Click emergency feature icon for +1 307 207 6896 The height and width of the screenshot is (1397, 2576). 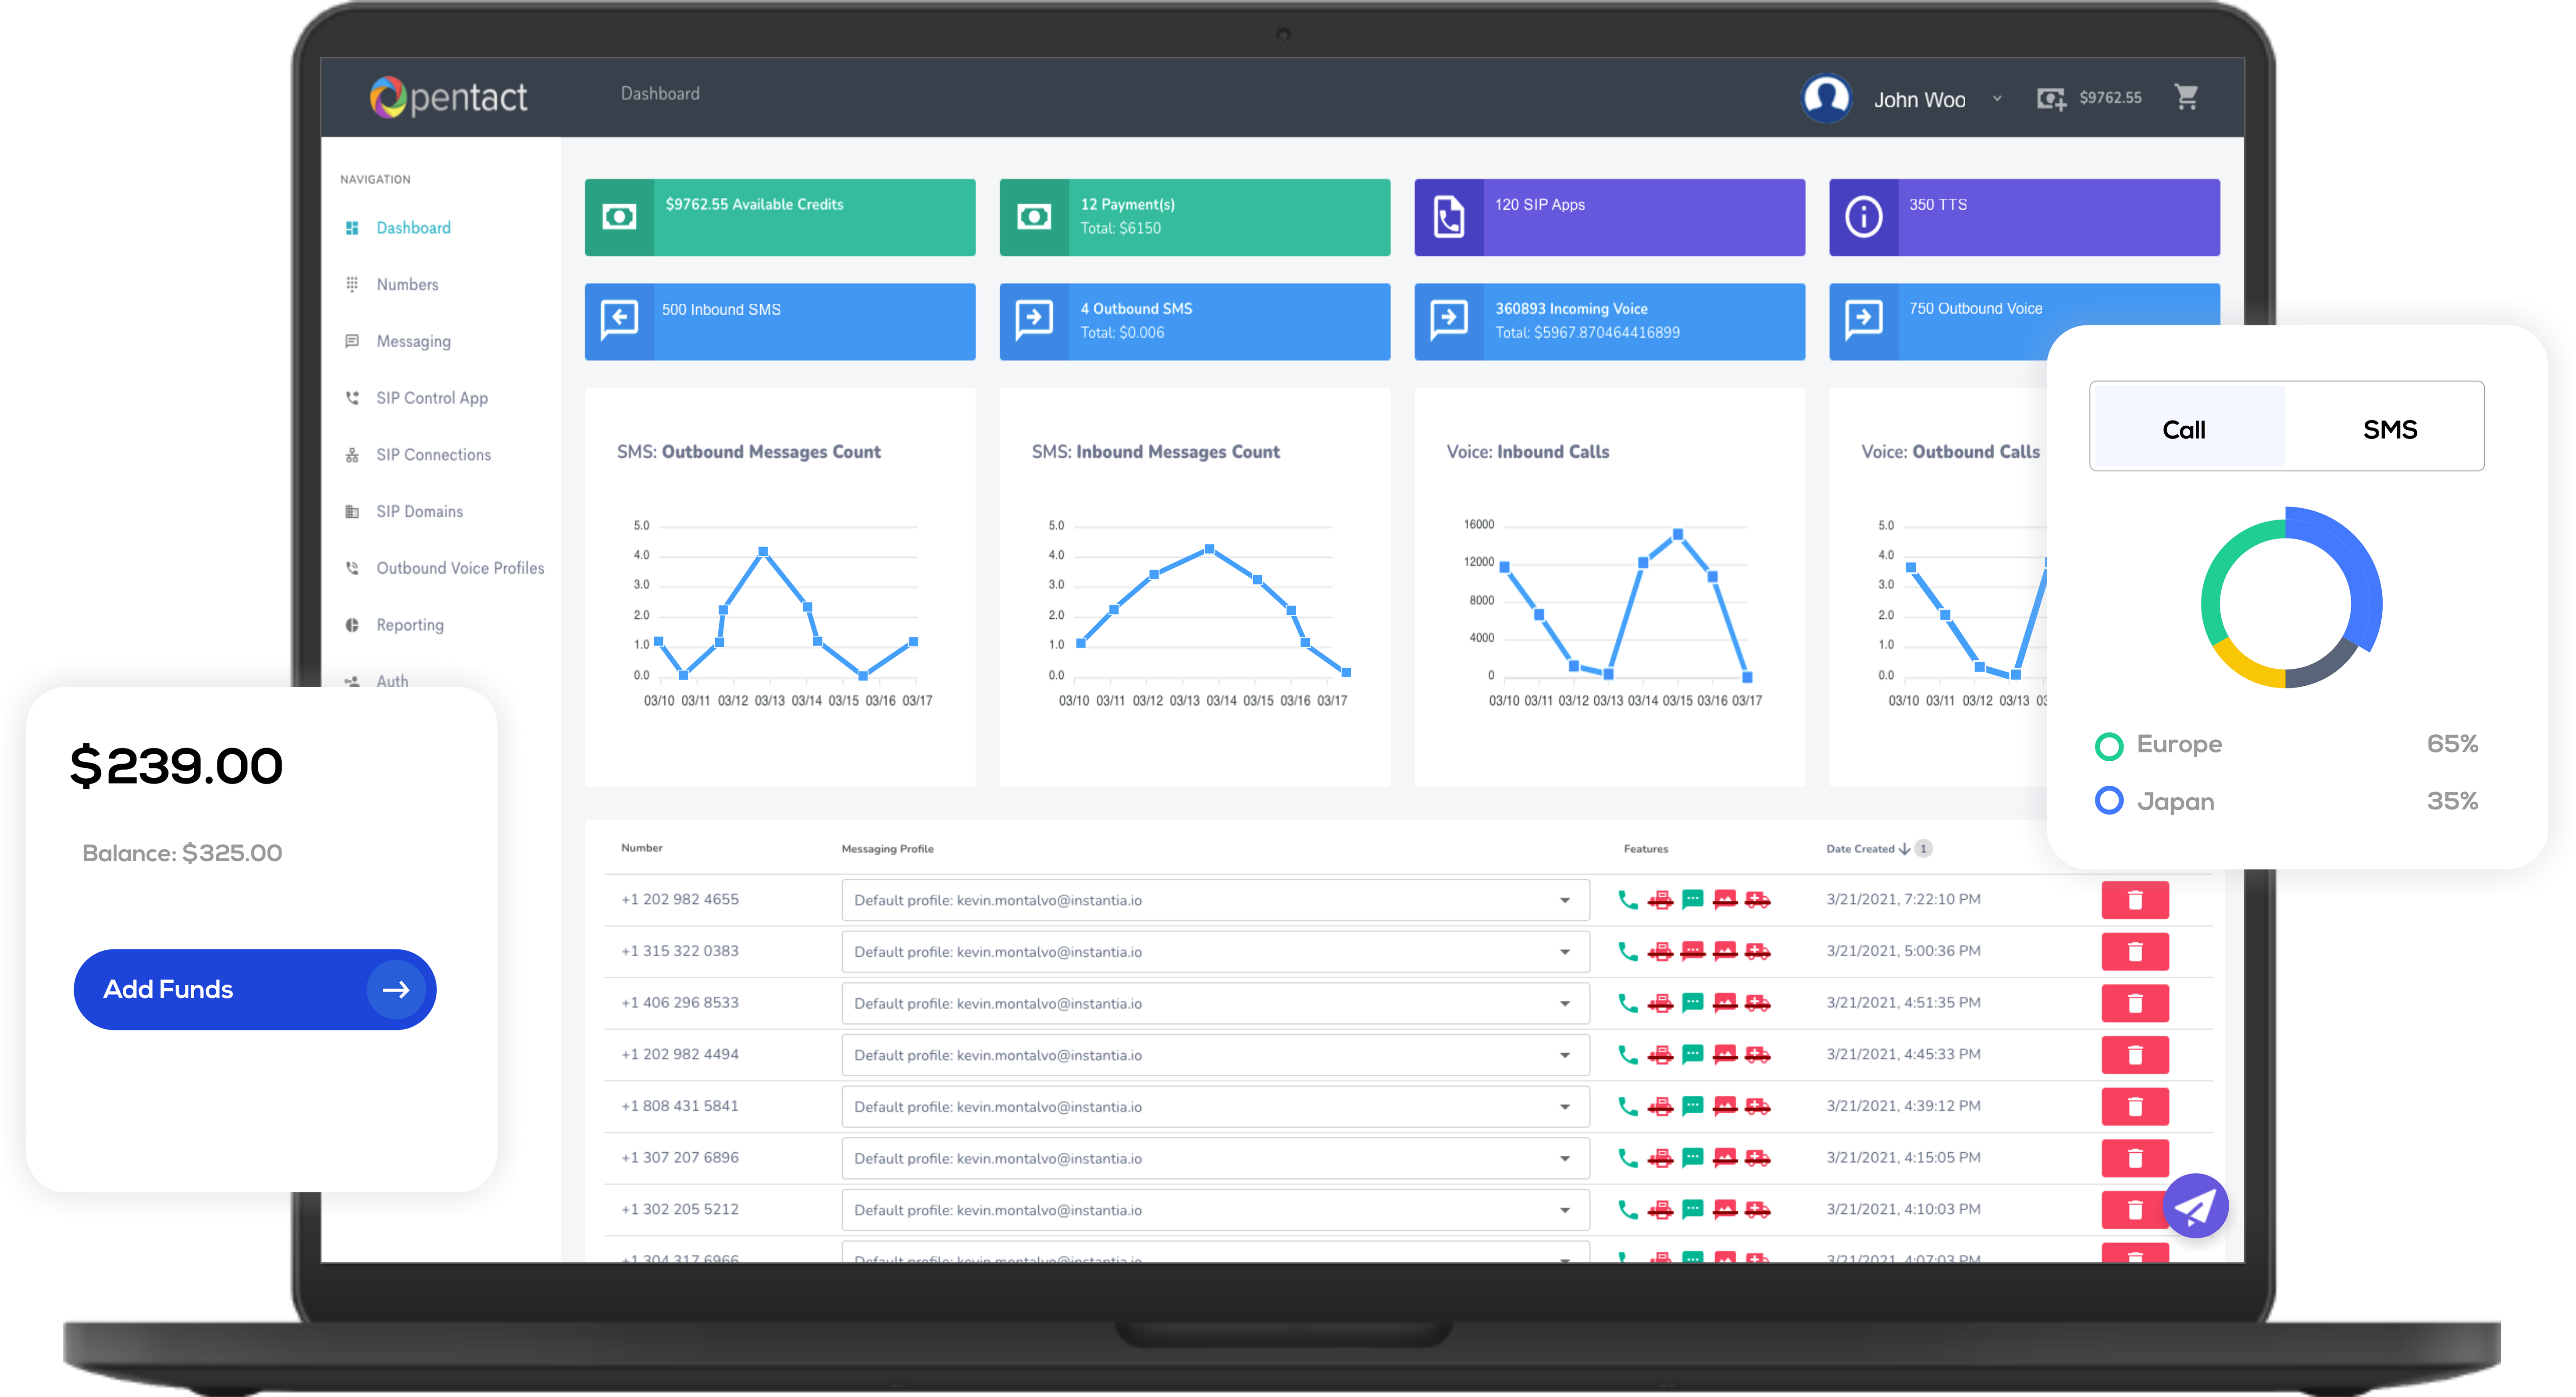click(1758, 1158)
